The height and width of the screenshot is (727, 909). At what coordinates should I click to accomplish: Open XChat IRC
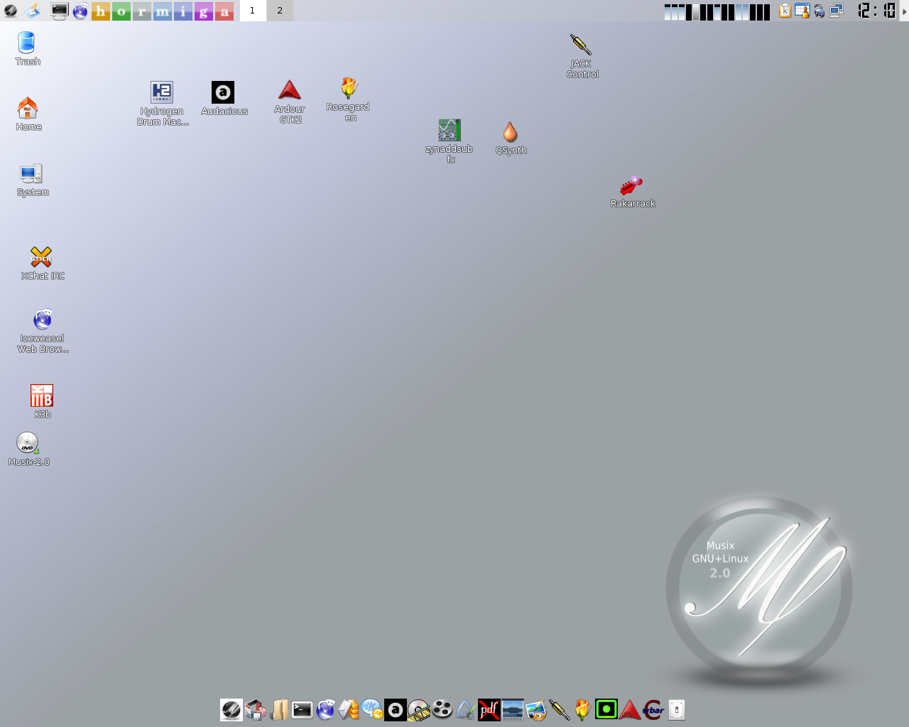click(42, 256)
